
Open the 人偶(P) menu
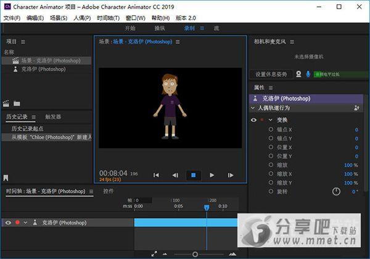point(82,18)
